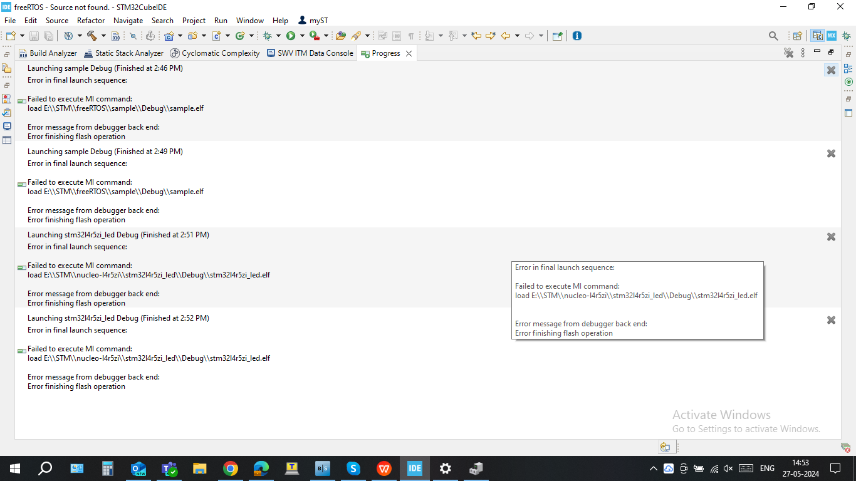The height and width of the screenshot is (481, 856).
Task: Run the application using the green Run icon
Action: 291,36
